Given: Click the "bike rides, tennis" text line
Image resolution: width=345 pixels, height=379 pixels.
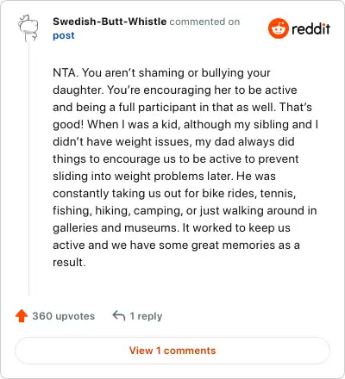Looking at the screenshot, I should [249, 193].
